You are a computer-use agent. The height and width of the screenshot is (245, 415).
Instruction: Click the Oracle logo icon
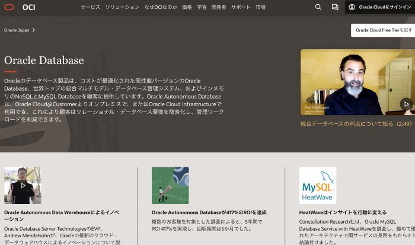[9, 7]
